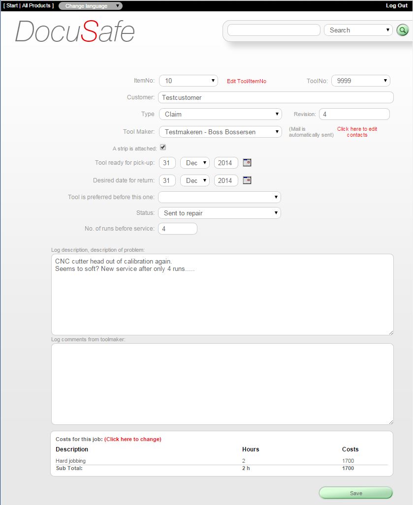
Task: Select month for Desired date for return
Action: (195, 180)
